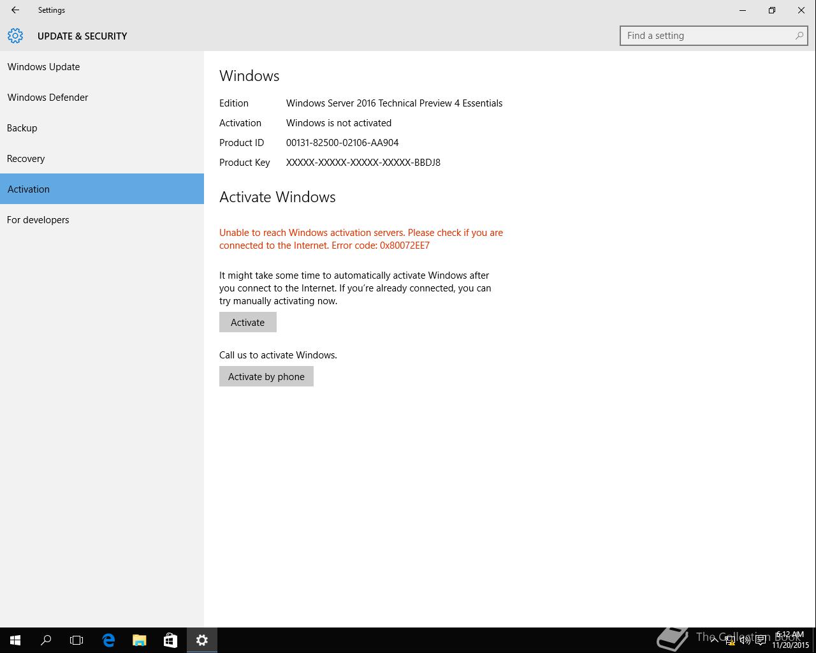Click the Settings gear taskbar icon
This screenshot has height=653, width=816.
[x=202, y=640]
